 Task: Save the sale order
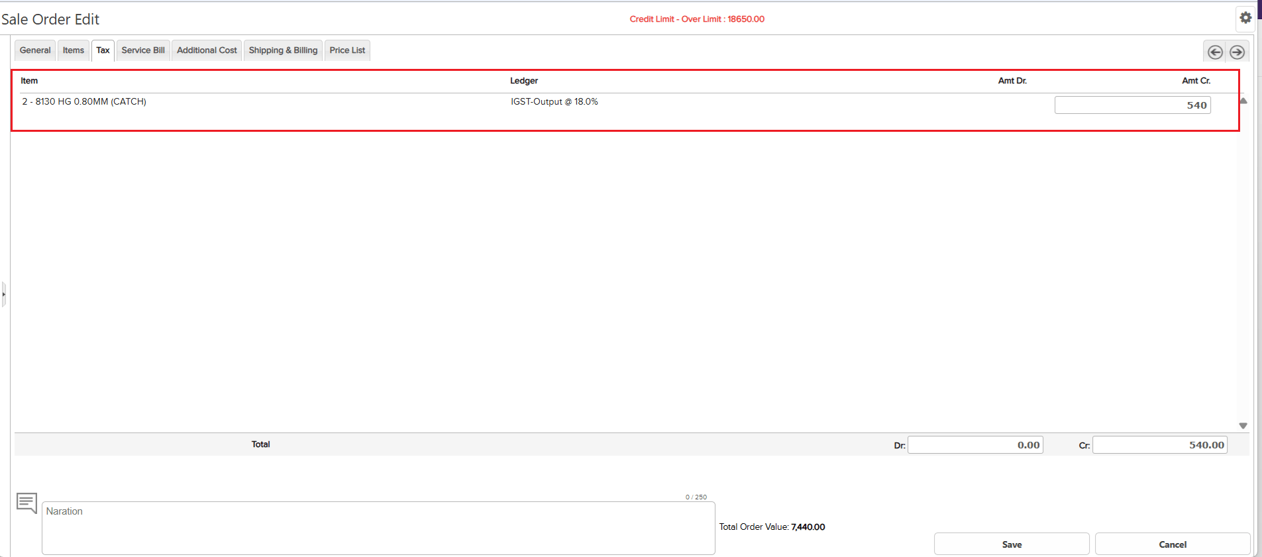pos(1011,544)
